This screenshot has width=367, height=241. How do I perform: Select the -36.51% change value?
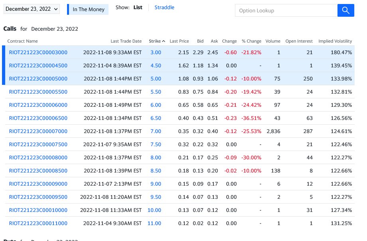coord(251,118)
